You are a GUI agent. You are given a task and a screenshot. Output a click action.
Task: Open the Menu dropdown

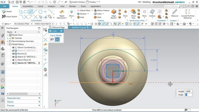point(7,24)
